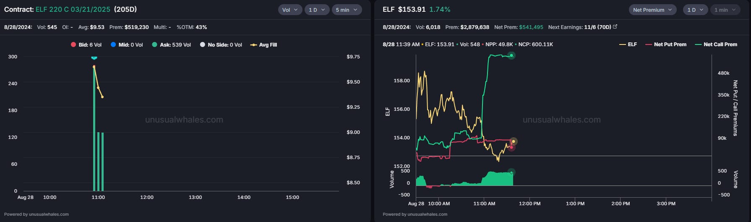Click the %OTM: 43% value
The width and height of the screenshot is (751, 222).
pyautogui.click(x=192, y=27)
